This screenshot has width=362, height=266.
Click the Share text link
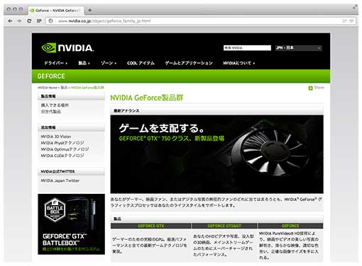[x=319, y=88]
